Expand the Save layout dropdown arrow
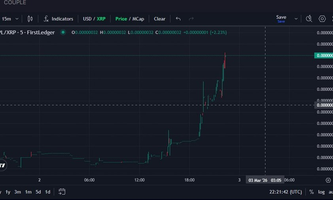333x200 pixels. (296, 19)
